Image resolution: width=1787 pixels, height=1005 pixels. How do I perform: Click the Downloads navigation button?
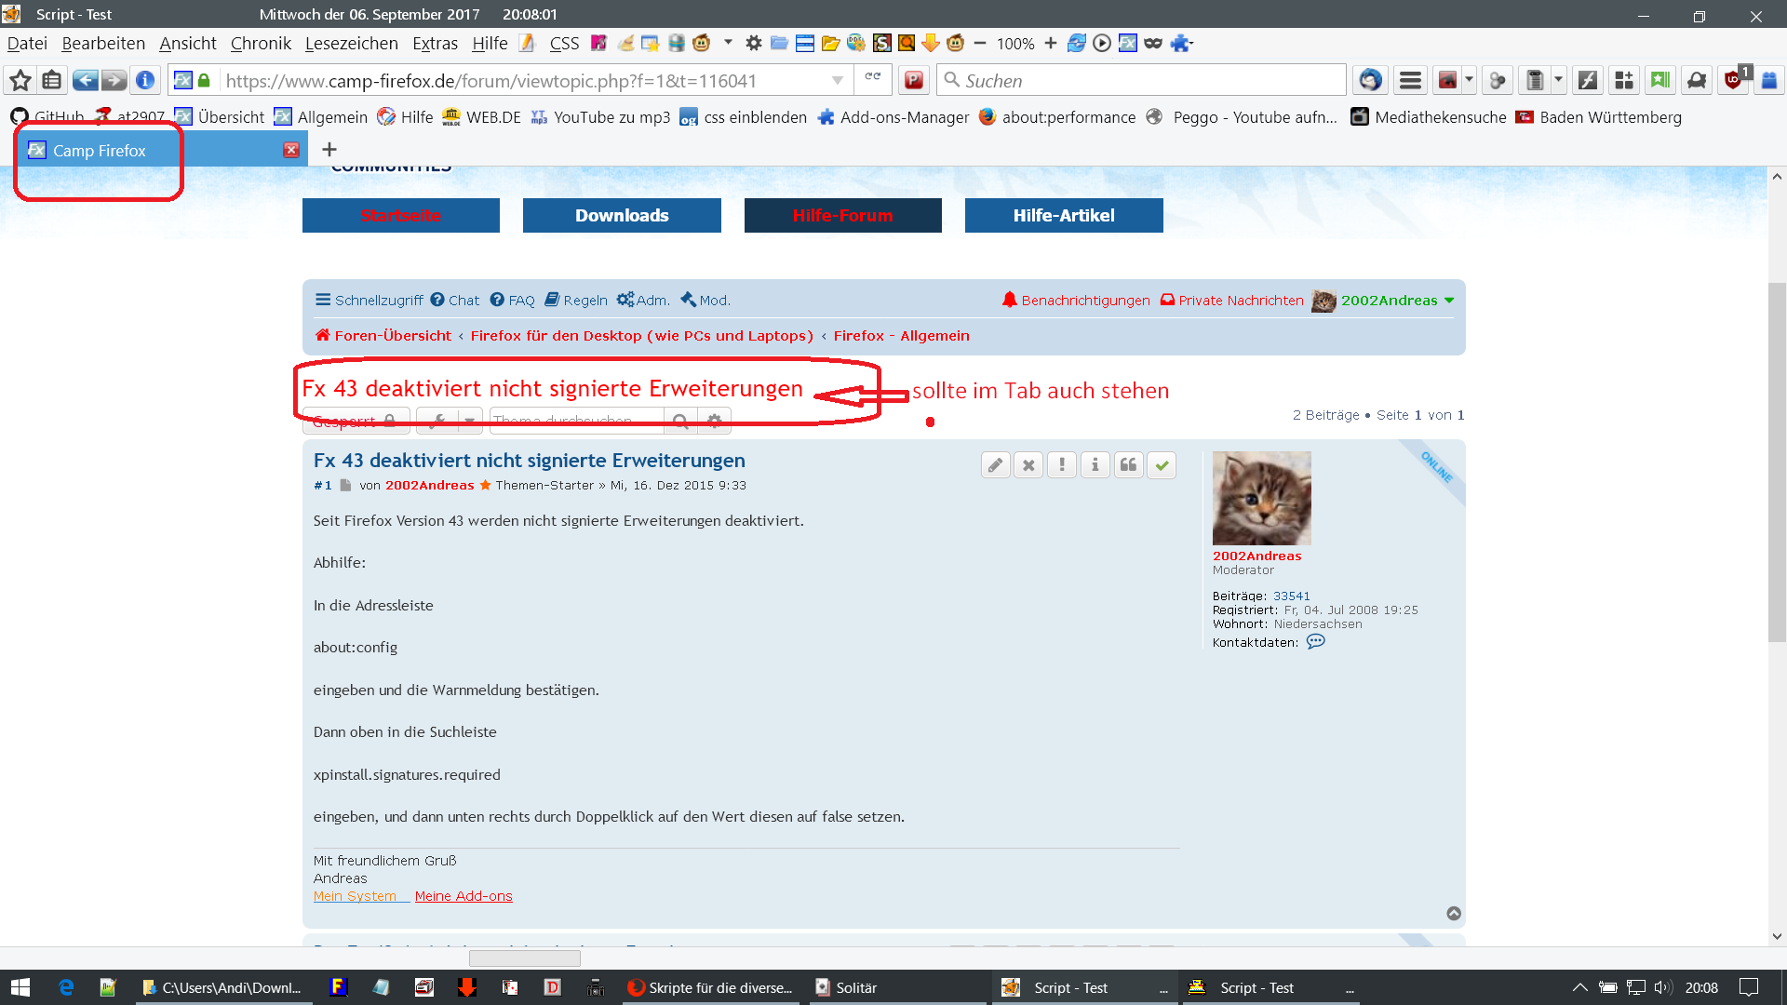tap(622, 215)
